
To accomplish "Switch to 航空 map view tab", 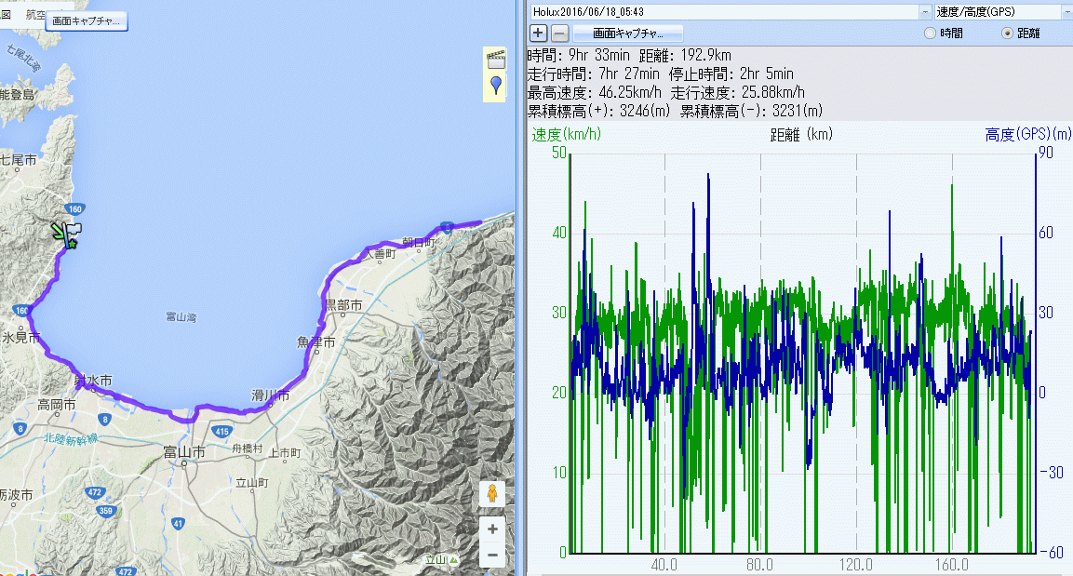I will [37, 16].
